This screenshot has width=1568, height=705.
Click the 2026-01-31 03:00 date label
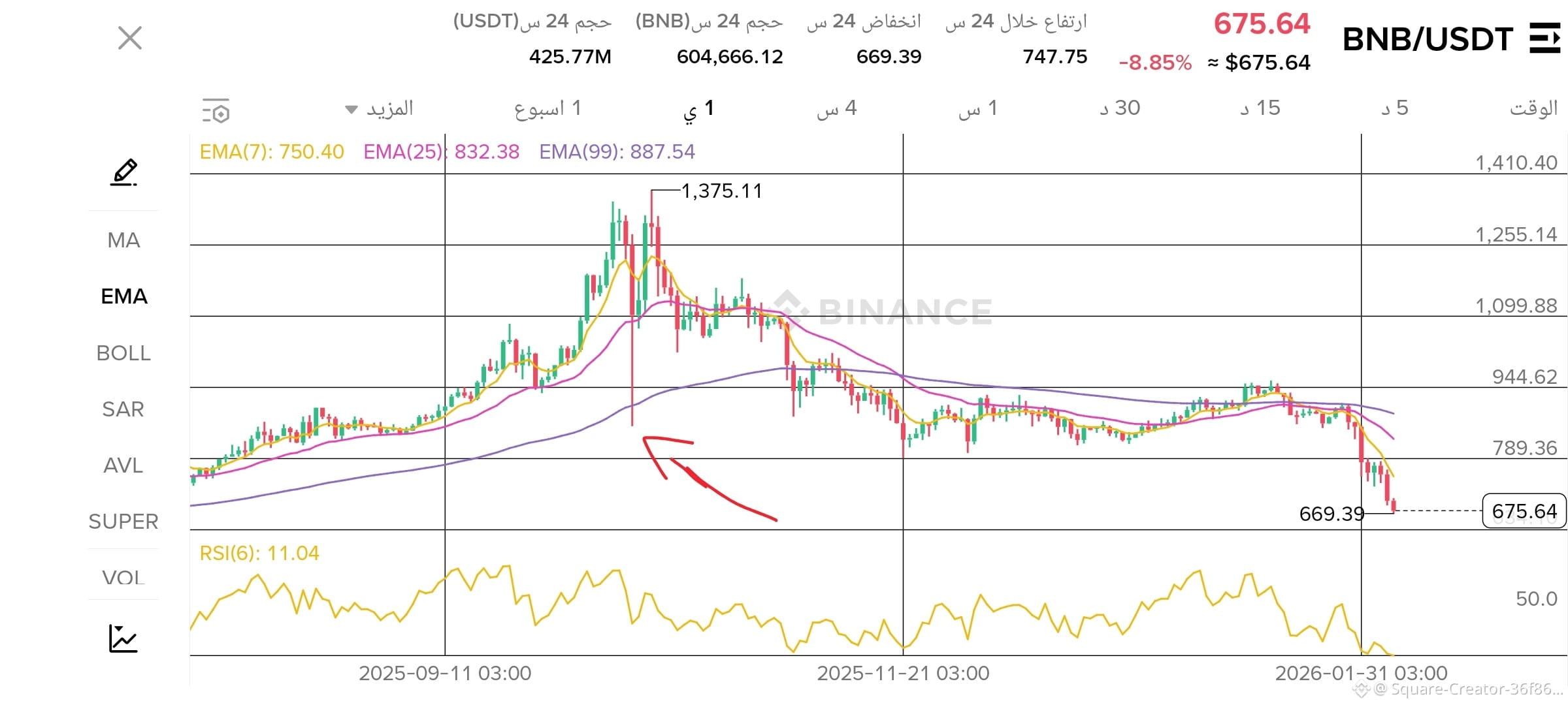click(x=1361, y=673)
